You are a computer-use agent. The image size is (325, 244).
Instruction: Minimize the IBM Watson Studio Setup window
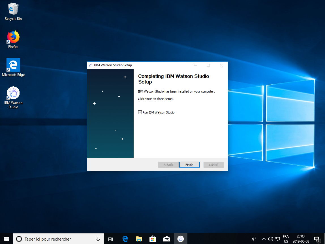(196, 65)
